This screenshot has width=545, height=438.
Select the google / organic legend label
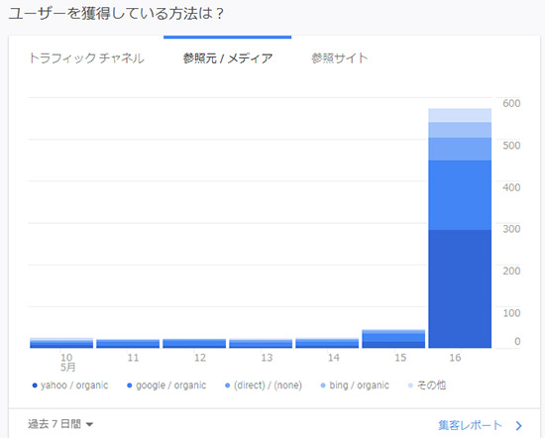pyautogui.click(x=171, y=385)
